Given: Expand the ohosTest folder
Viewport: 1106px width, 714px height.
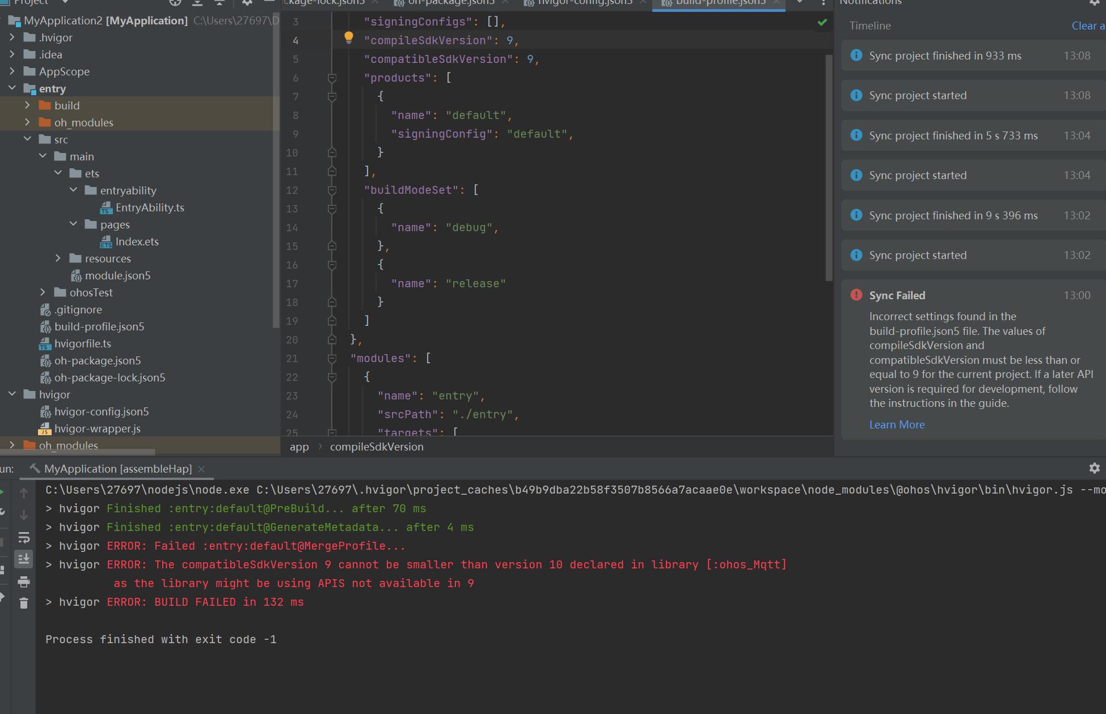Looking at the screenshot, I should click(x=43, y=292).
